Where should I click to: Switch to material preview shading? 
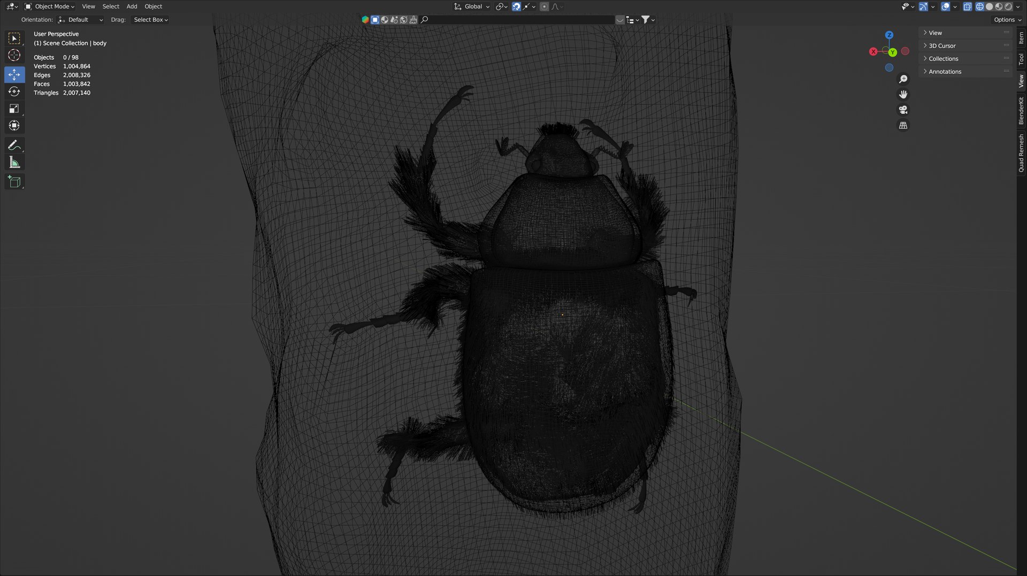click(999, 6)
